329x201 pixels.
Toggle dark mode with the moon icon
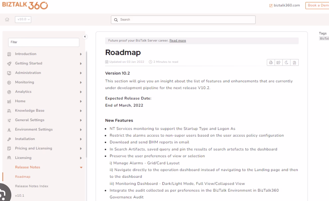click(287, 63)
